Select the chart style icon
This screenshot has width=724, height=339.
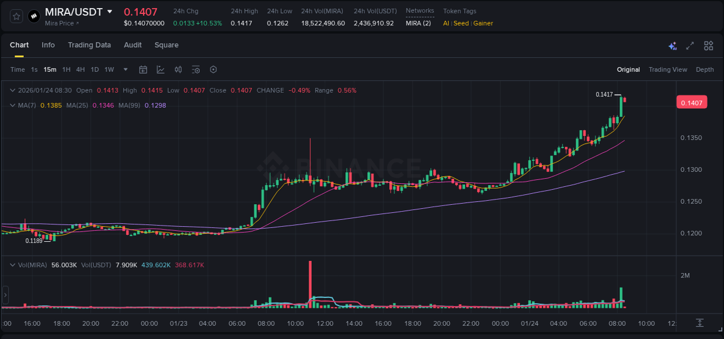pyautogui.click(x=160, y=69)
